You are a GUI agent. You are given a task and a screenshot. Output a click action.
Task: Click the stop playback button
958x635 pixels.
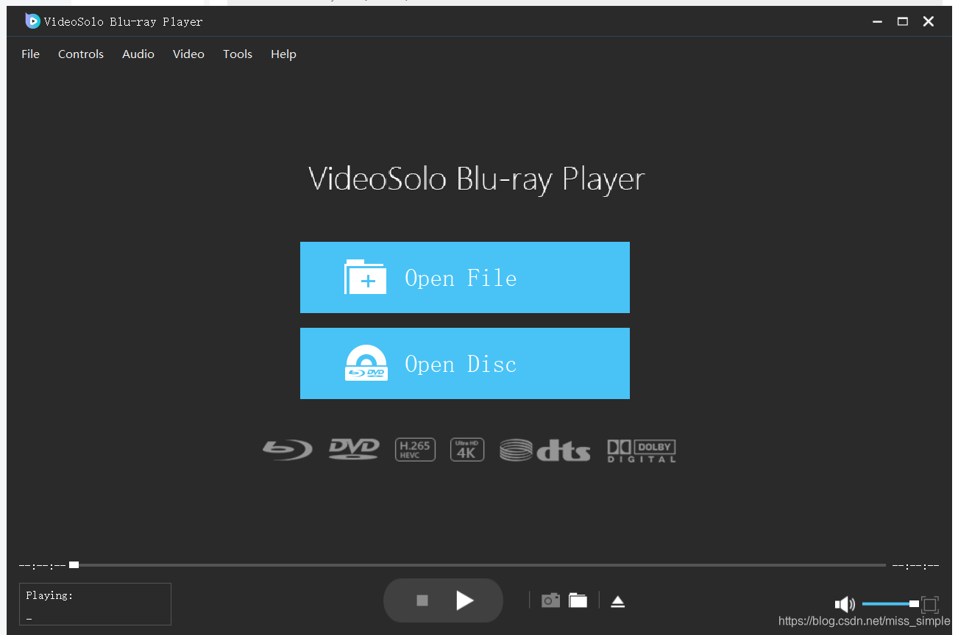(x=422, y=600)
